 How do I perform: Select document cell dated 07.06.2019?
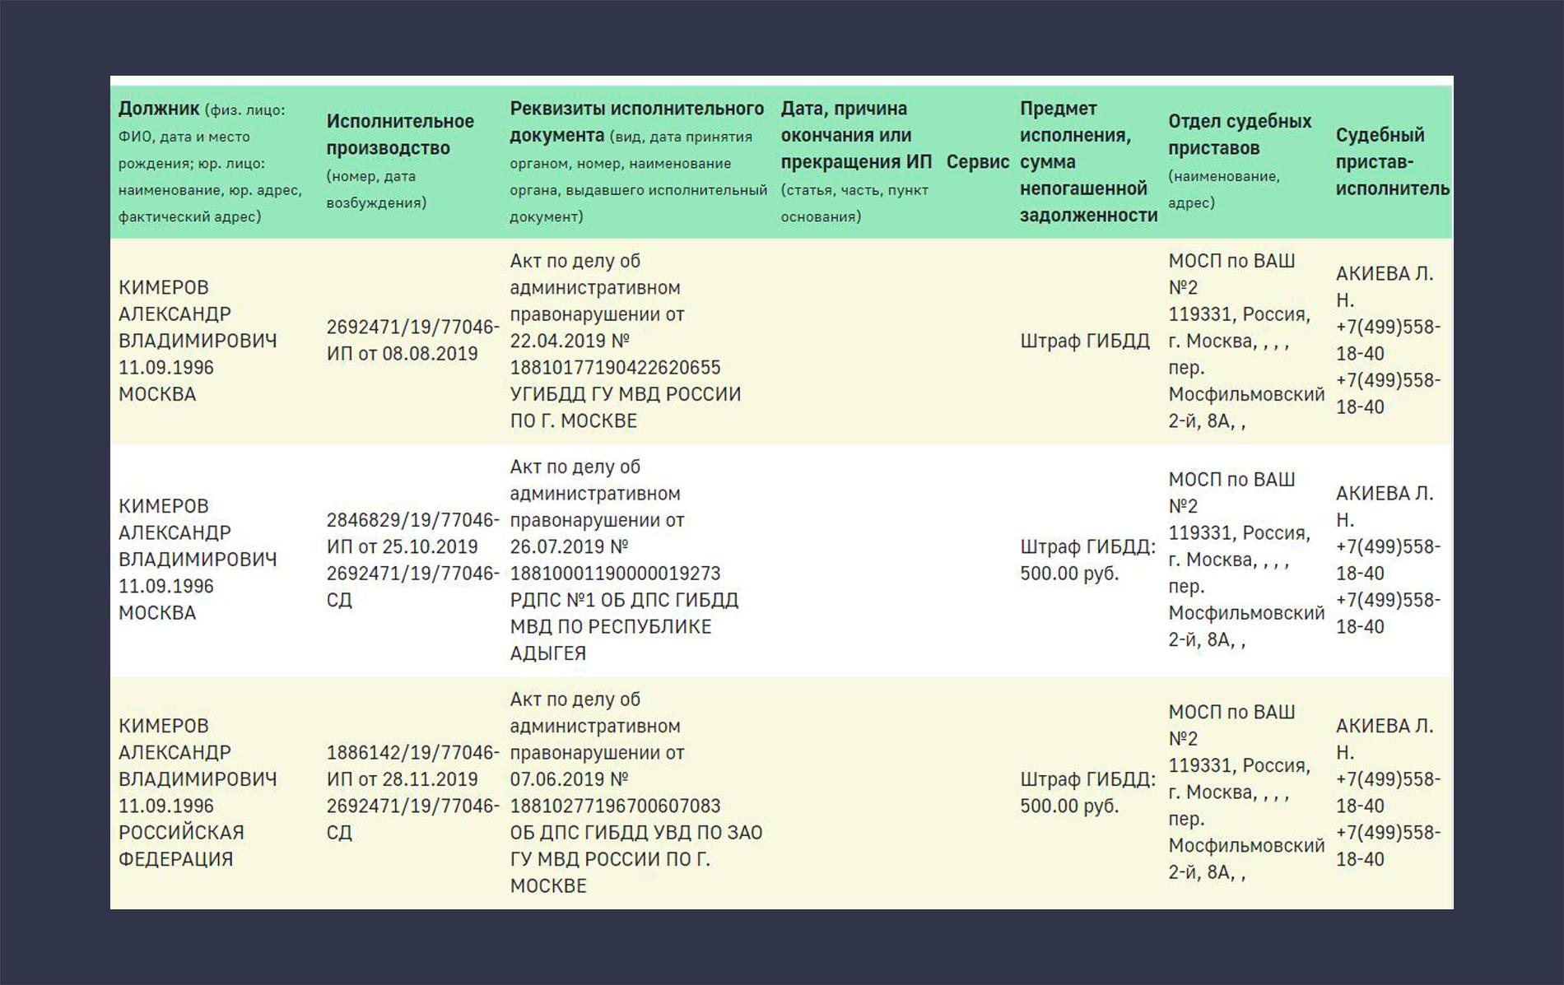coord(636,792)
